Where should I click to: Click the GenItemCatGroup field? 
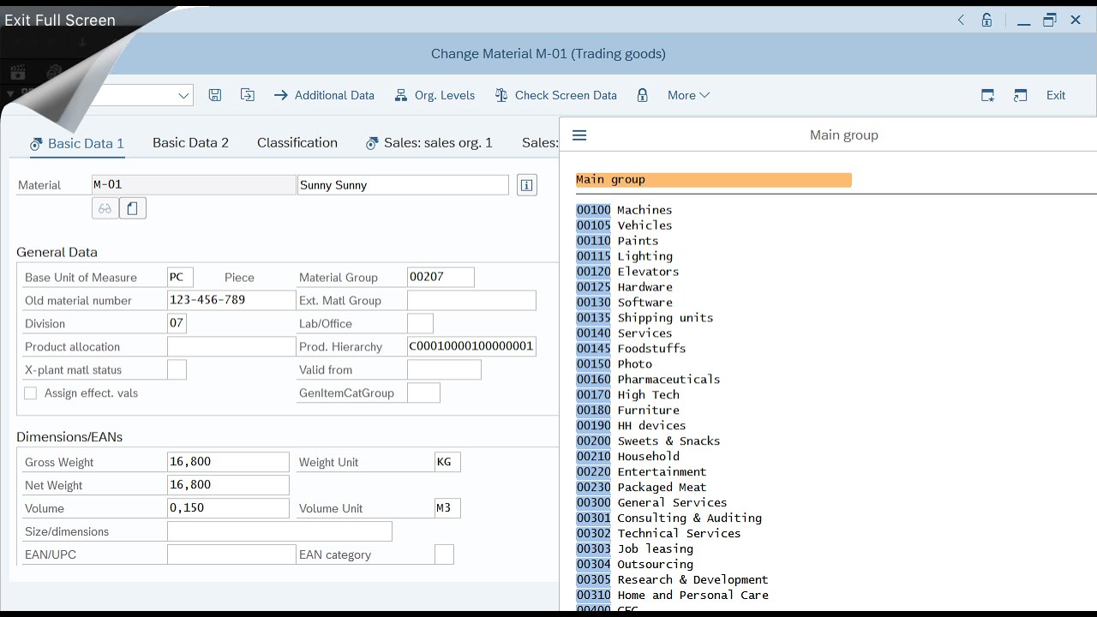423,392
